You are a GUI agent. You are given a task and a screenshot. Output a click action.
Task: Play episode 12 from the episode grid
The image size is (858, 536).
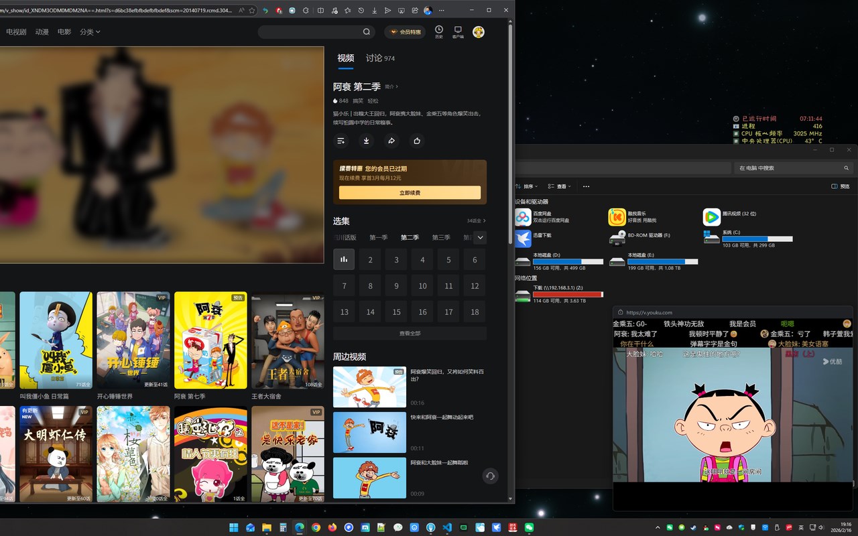click(475, 285)
